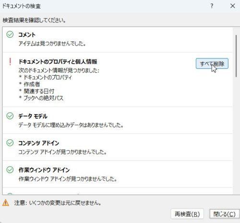Select the コメント heading text
This screenshot has height=223, width=240.
[27, 34]
